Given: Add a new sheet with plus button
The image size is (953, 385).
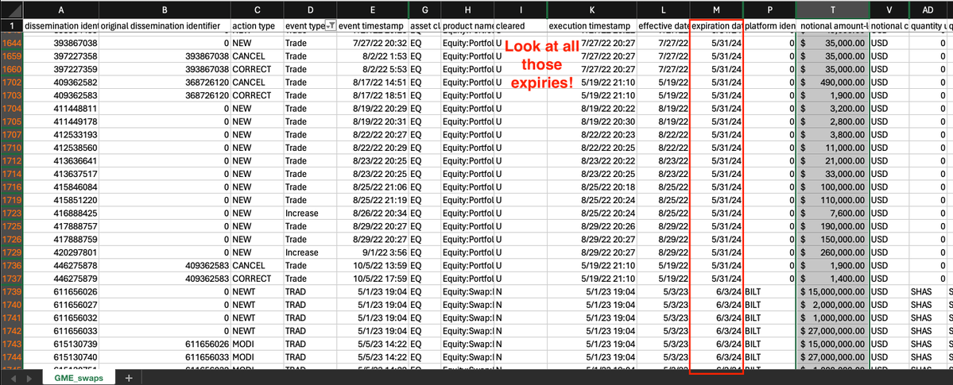Looking at the screenshot, I should 128,378.
